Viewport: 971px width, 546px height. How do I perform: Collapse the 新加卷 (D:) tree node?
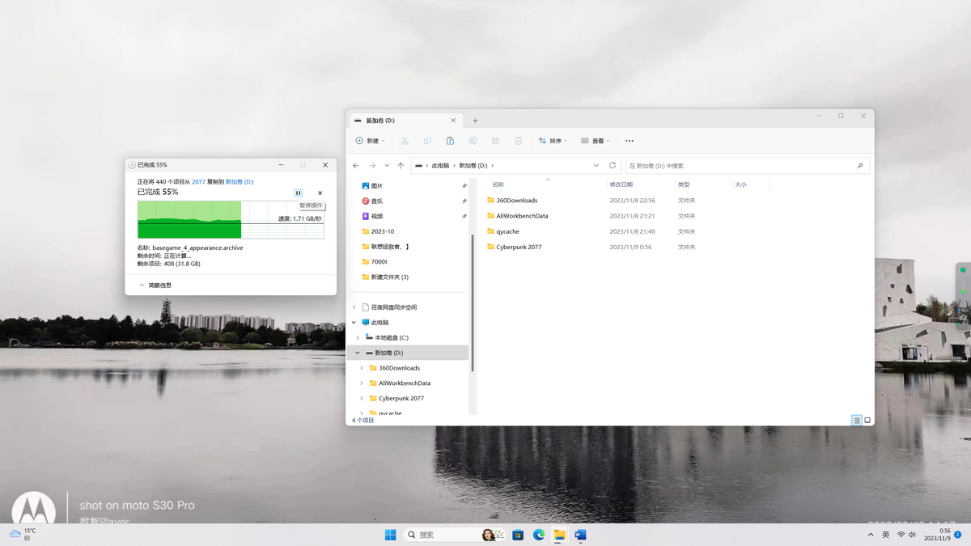click(x=358, y=353)
